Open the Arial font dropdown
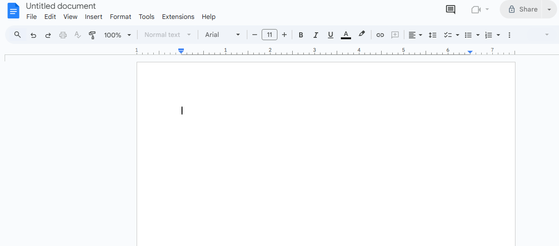Screen dimensions: 559x246 (x=223, y=35)
